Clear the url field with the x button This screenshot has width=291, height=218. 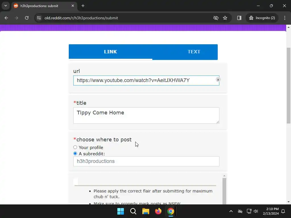click(218, 80)
